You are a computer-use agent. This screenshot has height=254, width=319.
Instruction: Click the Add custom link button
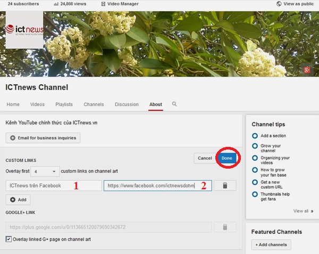pos(18,200)
